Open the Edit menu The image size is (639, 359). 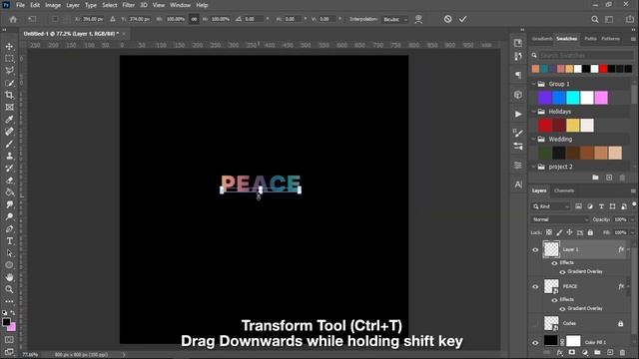point(35,5)
